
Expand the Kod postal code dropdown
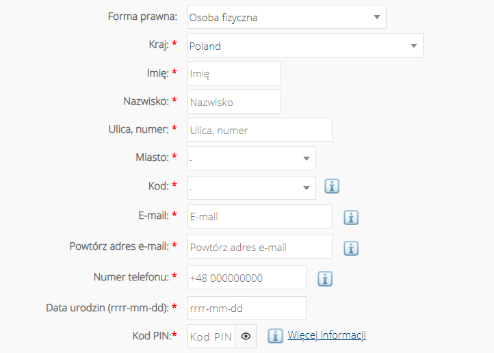(x=252, y=187)
